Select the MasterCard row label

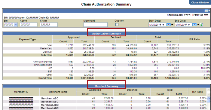tap(46, 48)
